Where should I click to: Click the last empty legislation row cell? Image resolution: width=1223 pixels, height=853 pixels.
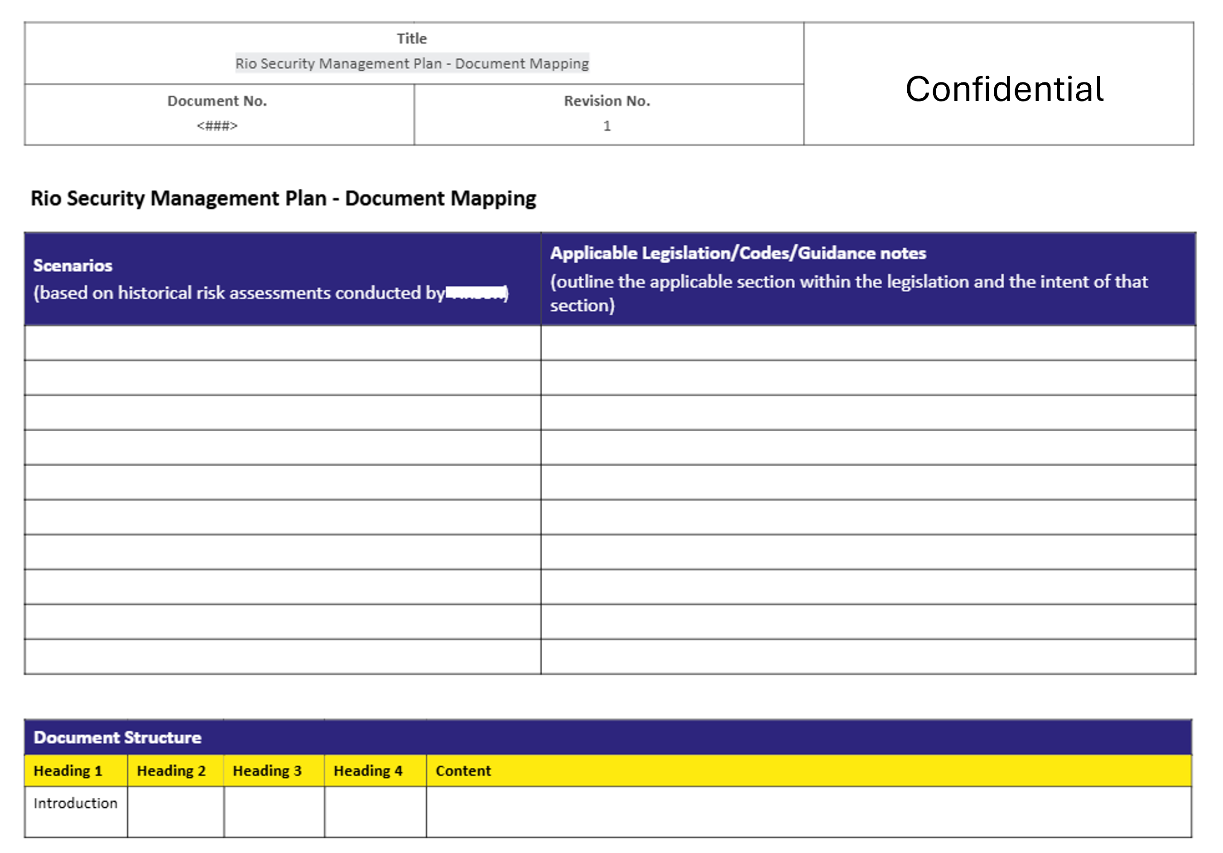[x=868, y=656]
